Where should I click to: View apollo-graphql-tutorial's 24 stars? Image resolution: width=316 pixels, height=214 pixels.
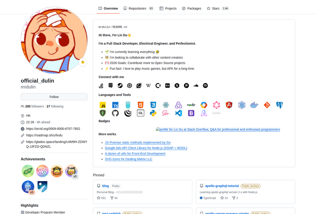224,198
